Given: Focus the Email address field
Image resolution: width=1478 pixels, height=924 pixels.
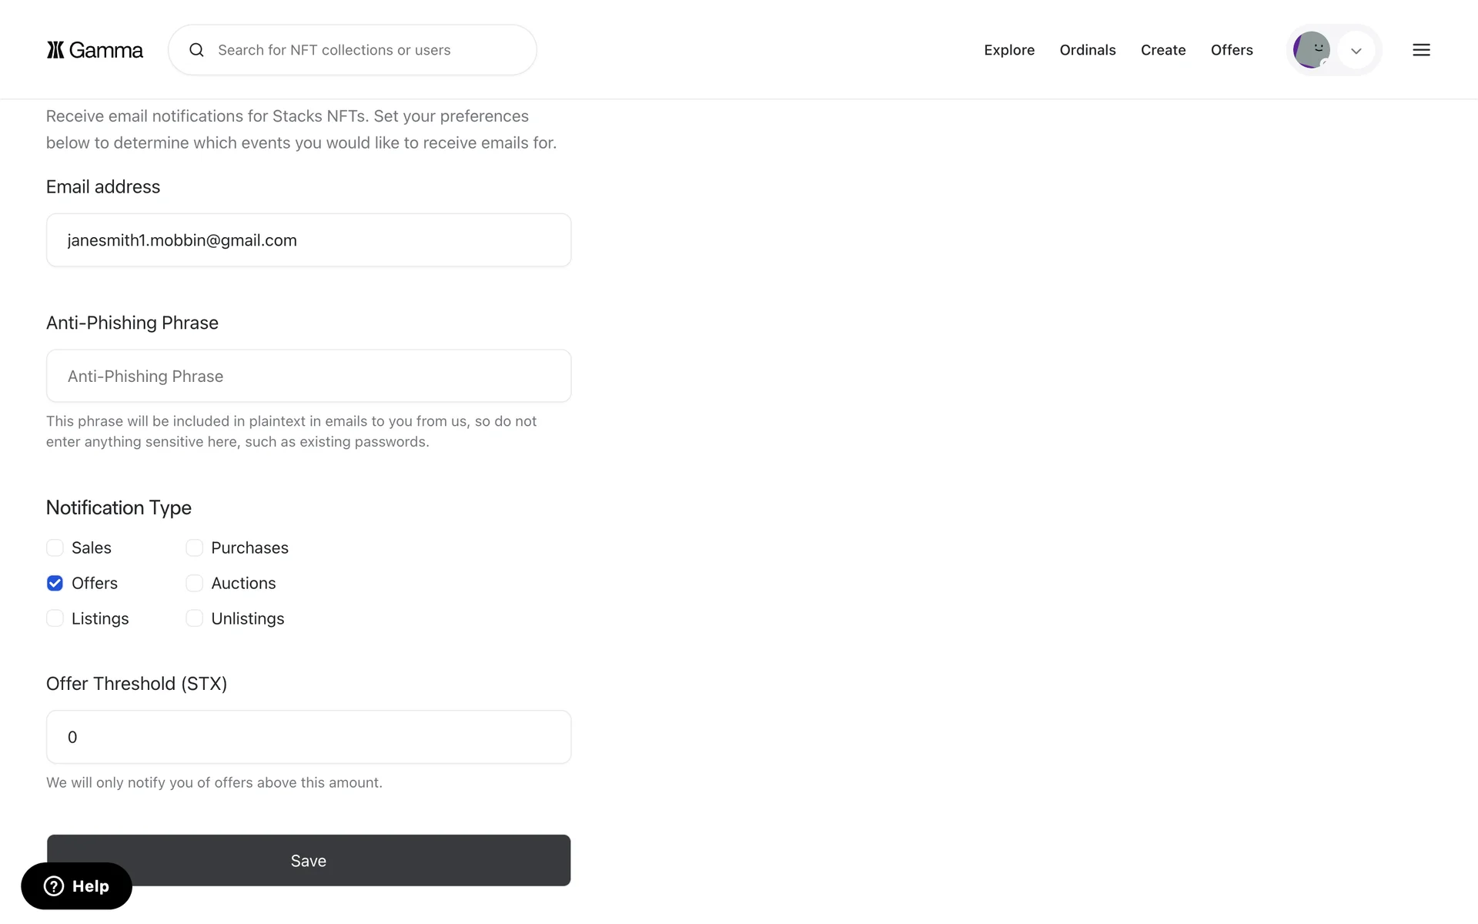Looking at the screenshot, I should [309, 240].
